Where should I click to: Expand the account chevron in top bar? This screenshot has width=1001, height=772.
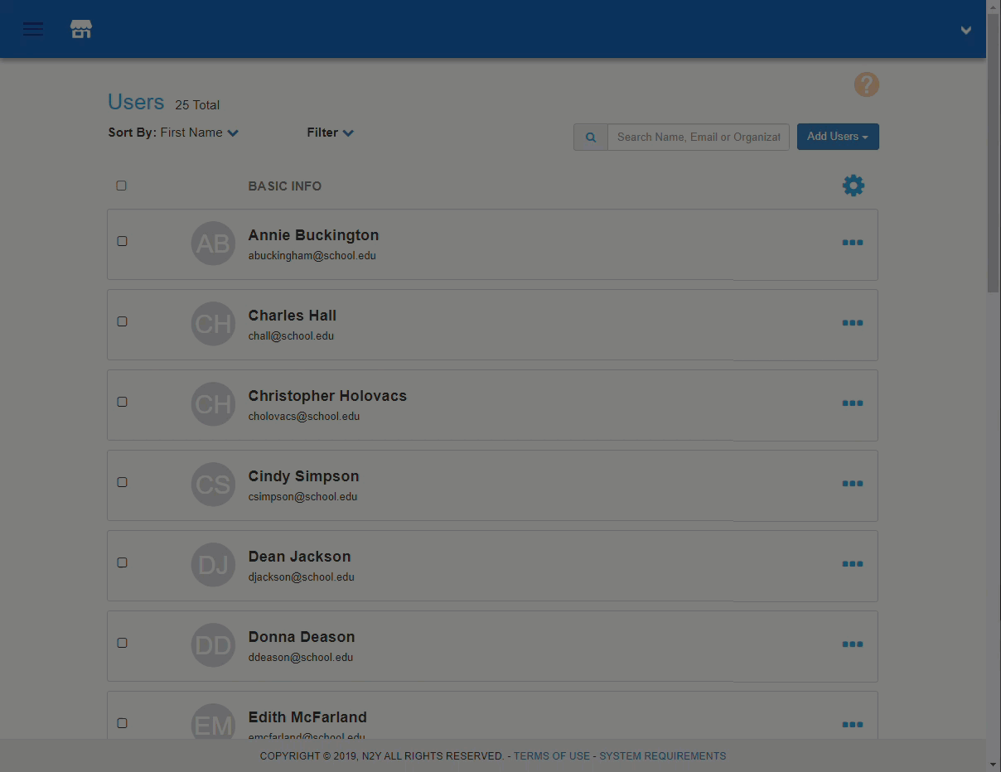[x=965, y=31]
